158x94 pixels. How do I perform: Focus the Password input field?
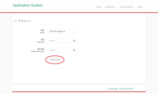(62, 41)
